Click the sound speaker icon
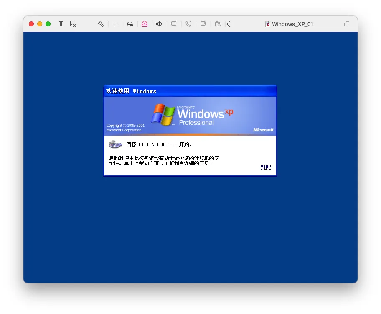This screenshot has width=381, height=314. [159, 24]
